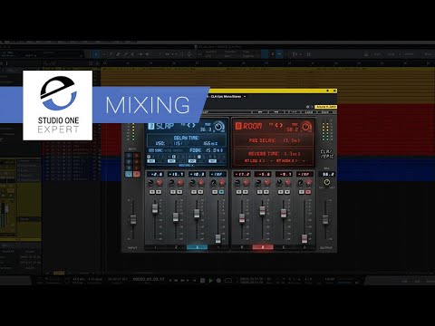The height and width of the screenshot is (326, 435).
Task: Click the red knob on reverb channel D
Action: [x=309, y=183]
